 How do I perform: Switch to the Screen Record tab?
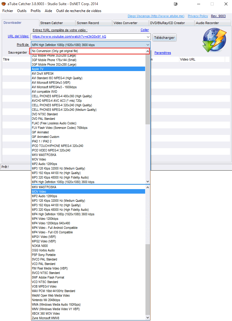pos(94,23)
